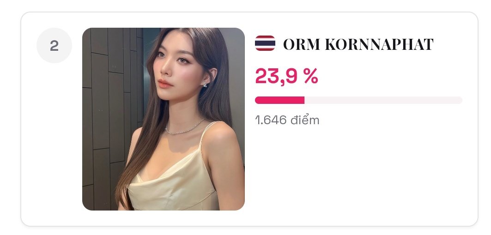The height and width of the screenshot is (235, 491).
Task: Click the digits 23,9 in pink
Action: pos(276,76)
